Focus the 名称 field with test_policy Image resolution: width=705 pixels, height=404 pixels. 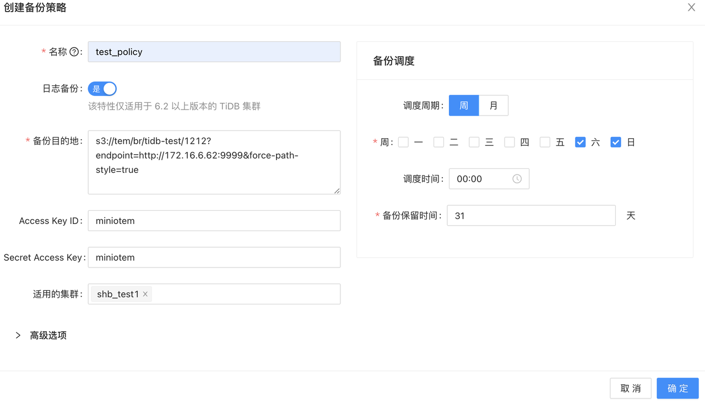click(214, 52)
